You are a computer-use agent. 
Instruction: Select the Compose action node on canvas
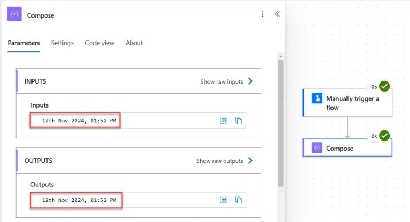click(x=347, y=148)
